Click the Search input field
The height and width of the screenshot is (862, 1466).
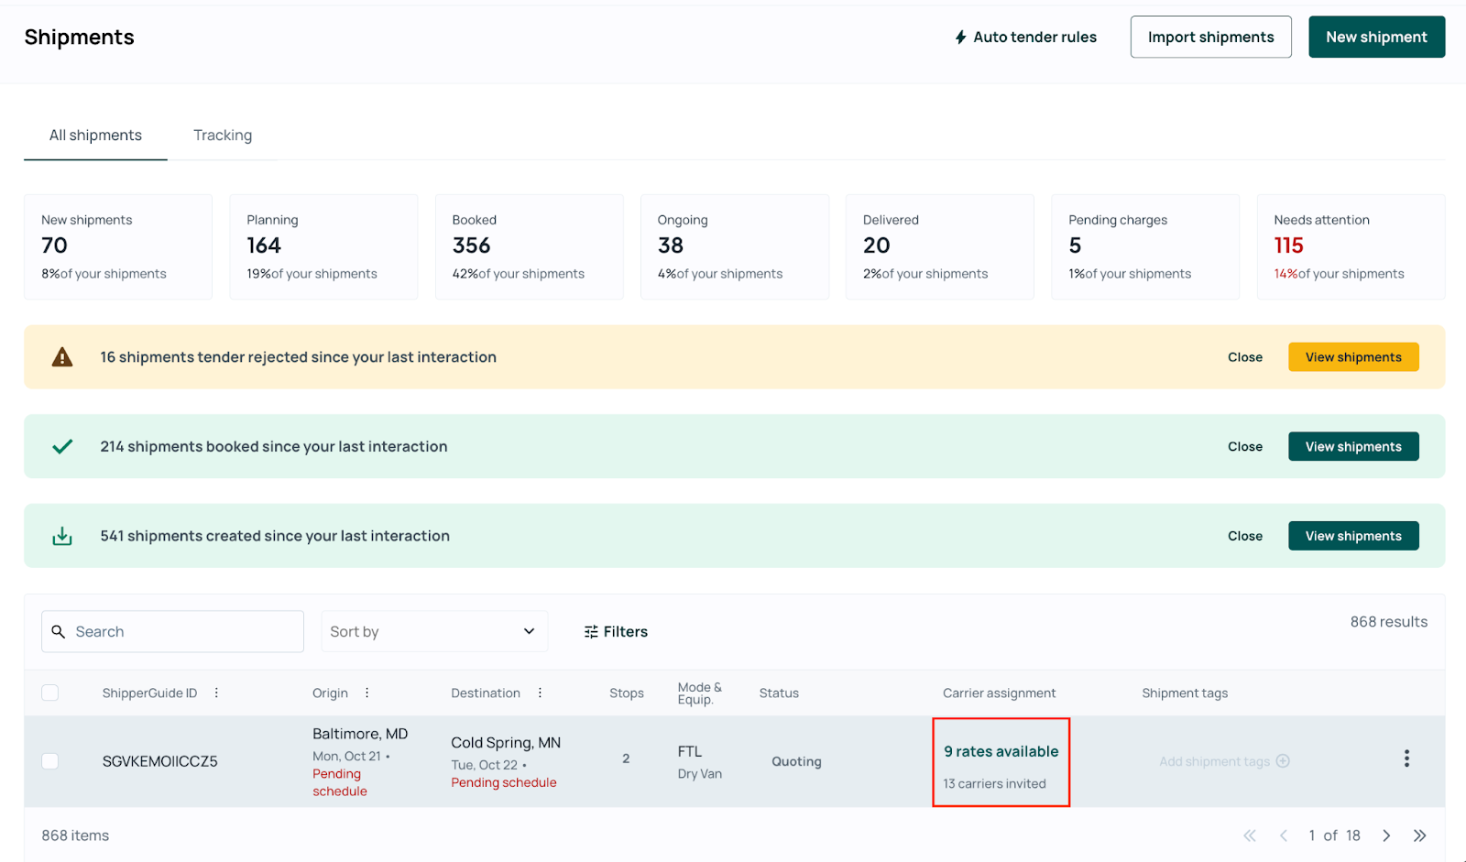(x=172, y=631)
